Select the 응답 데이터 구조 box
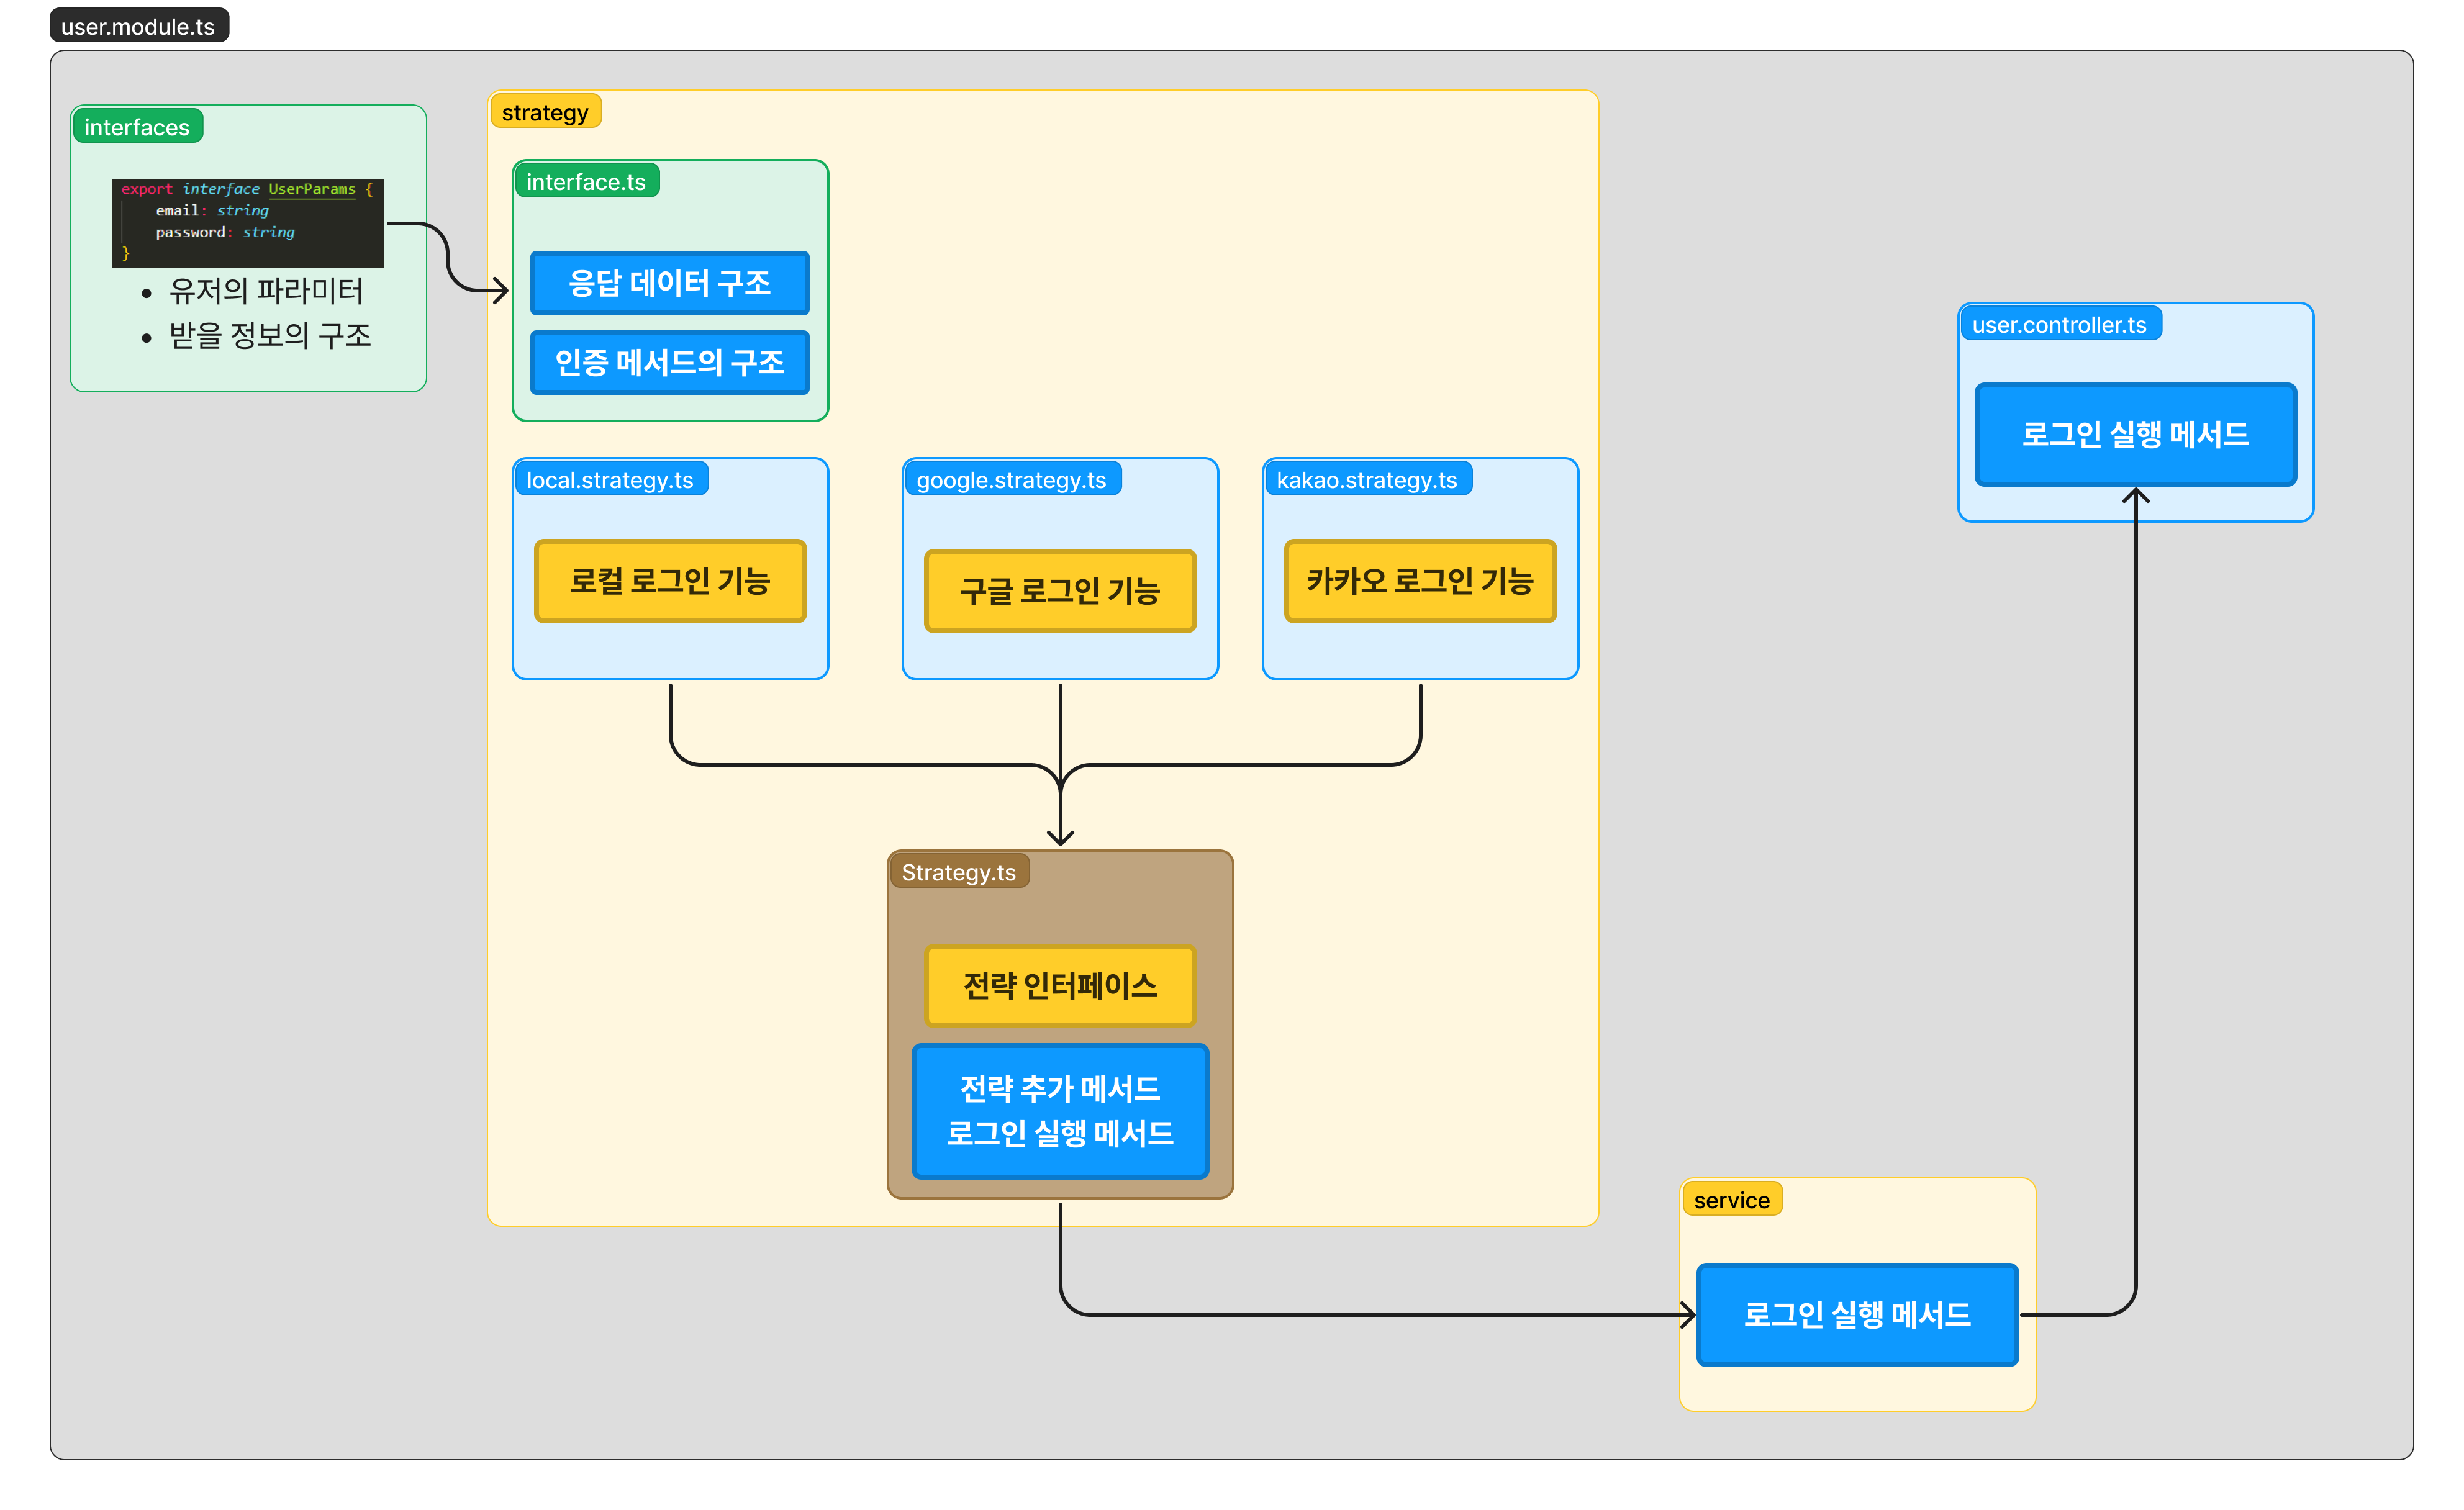 coord(669,283)
